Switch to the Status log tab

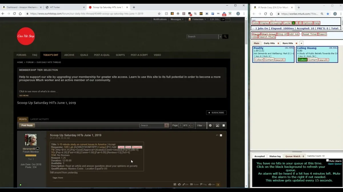[x=275, y=156]
